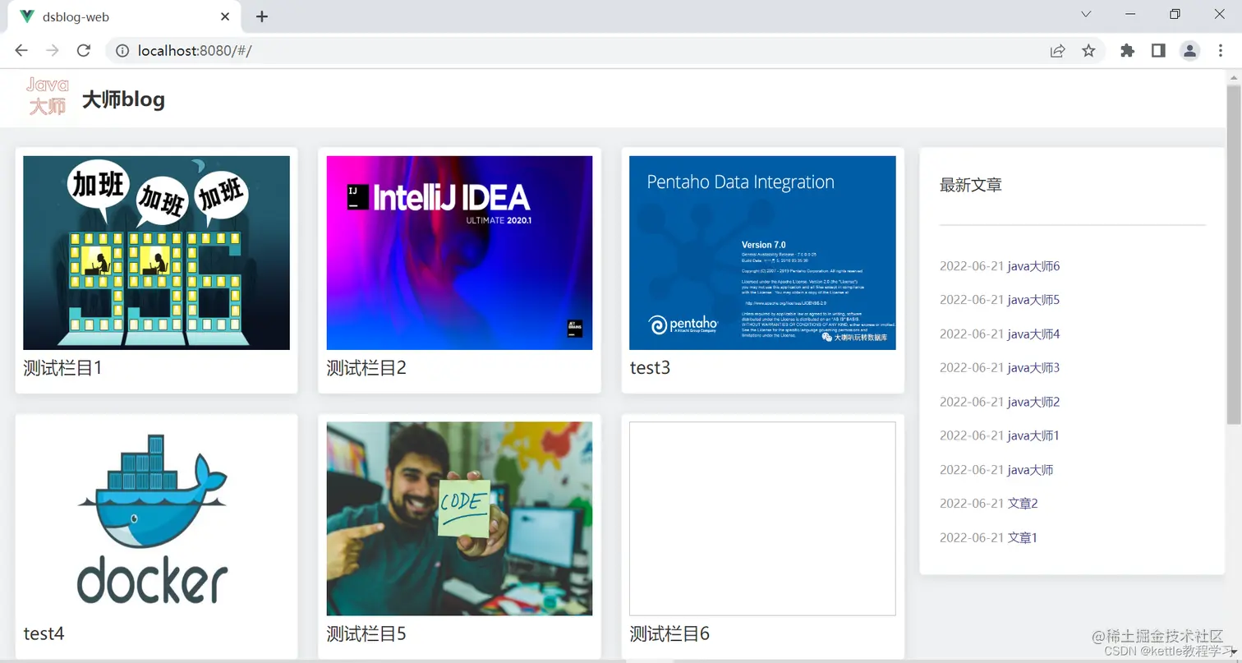
Task: Click the browser back arrow
Action: point(21,51)
